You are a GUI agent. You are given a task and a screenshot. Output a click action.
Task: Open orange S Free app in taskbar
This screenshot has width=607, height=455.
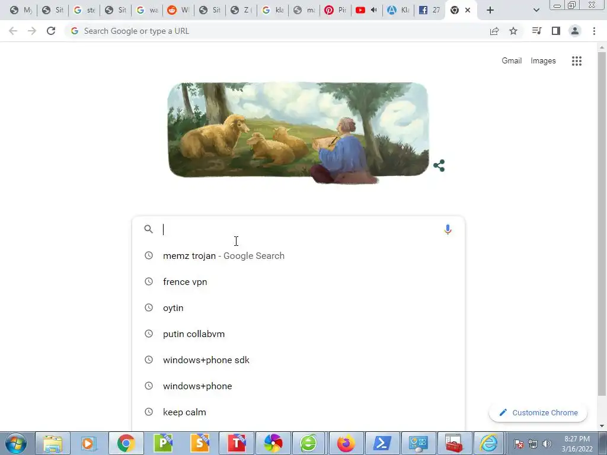pyautogui.click(x=199, y=443)
